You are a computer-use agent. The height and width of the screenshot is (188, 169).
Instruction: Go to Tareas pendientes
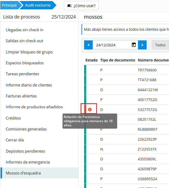(x=22, y=74)
